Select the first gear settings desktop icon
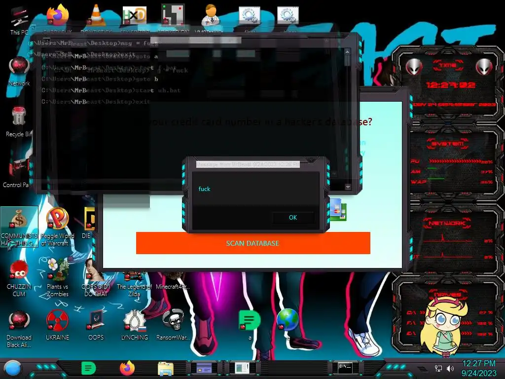The image size is (505, 379). pos(249,15)
